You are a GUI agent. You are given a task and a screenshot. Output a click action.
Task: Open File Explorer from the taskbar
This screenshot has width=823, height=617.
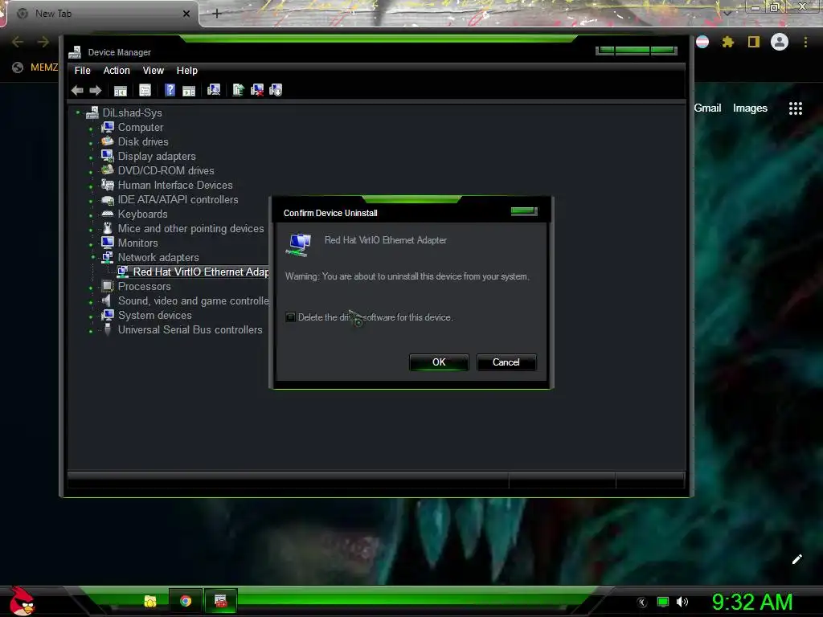[x=150, y=601]
